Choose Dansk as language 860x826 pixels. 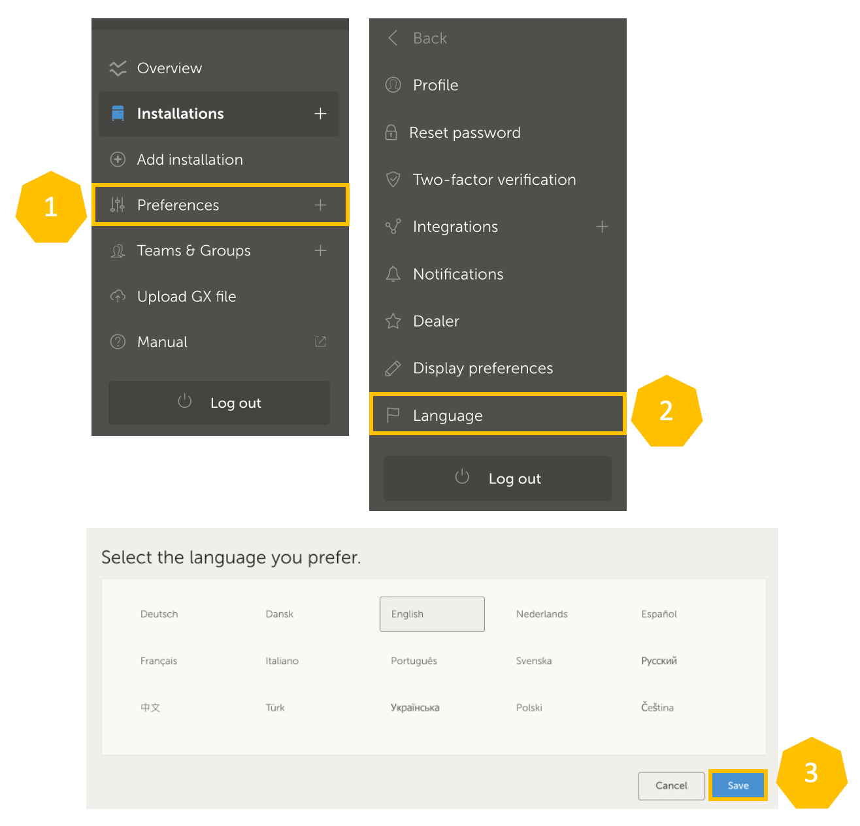click(279, 614)
